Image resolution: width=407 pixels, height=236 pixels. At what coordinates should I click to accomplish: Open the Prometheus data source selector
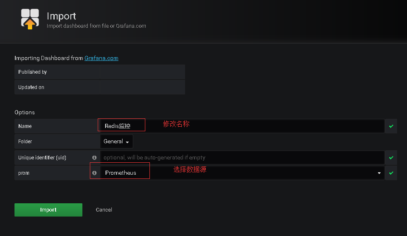[240, 173]
